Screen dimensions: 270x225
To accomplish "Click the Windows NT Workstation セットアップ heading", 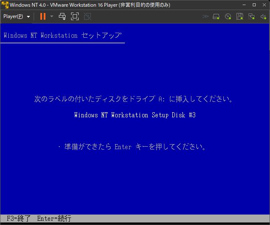I will pos(63,35).
